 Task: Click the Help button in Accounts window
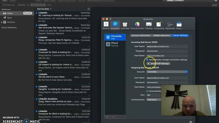(191, 122)
